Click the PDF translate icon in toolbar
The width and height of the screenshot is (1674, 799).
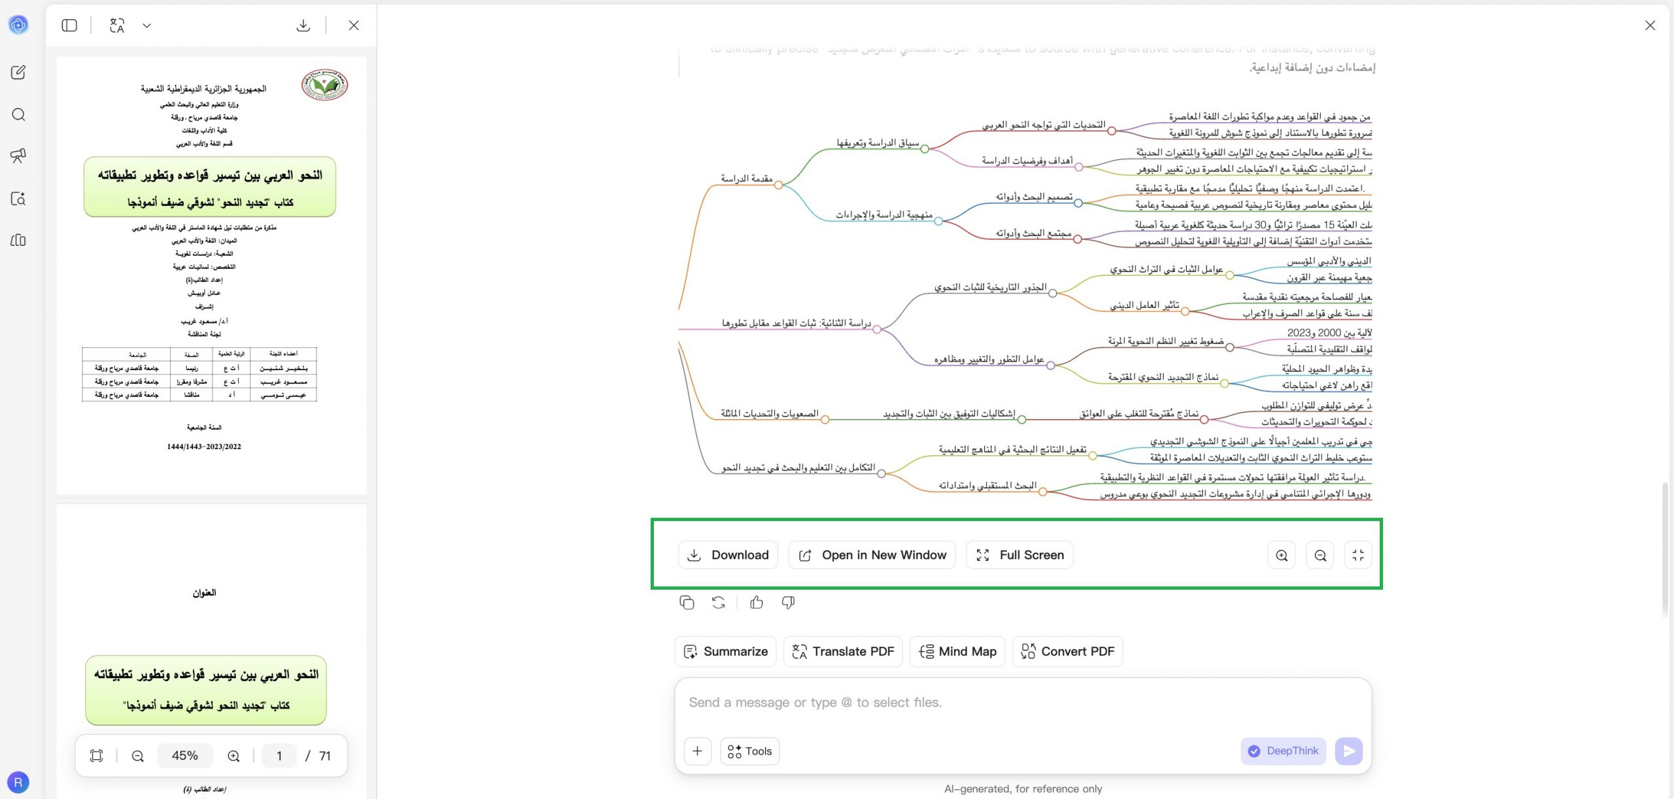117,25
